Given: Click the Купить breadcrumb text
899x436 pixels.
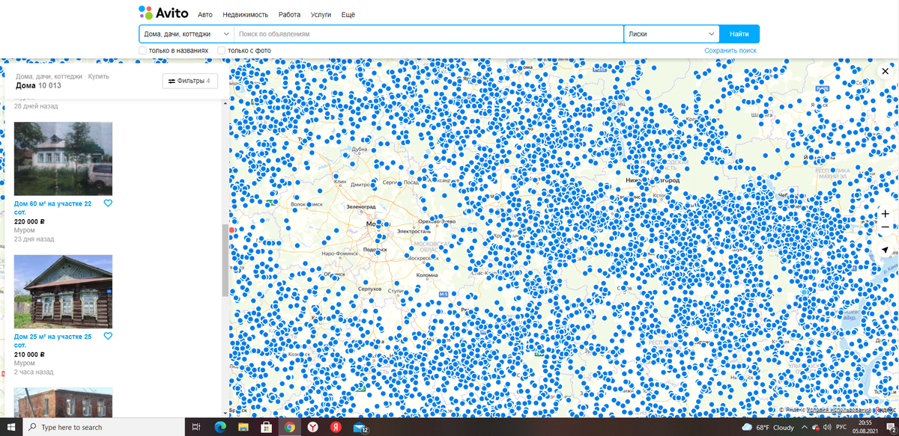Looking at the screenshot, I should click(98, 76).
